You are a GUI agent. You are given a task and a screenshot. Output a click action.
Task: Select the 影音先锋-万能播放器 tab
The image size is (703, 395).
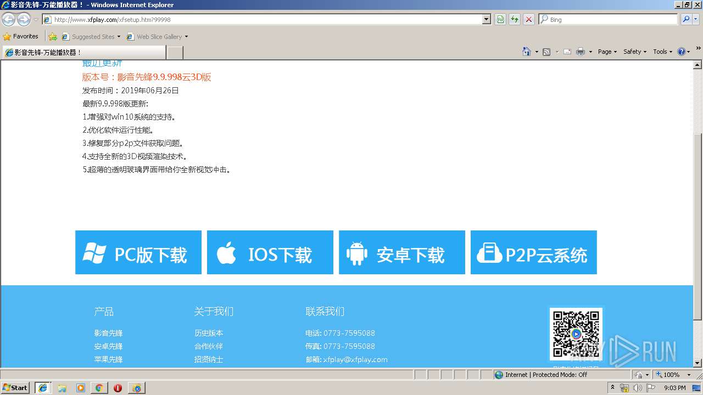[84, 52]
